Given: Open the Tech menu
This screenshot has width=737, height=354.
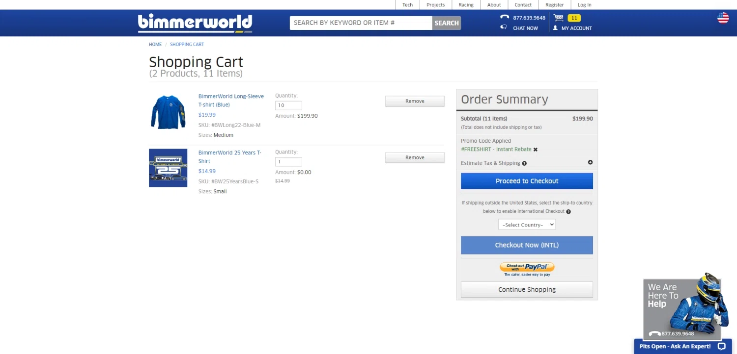Looking at the screenshot, I should [x=408, y=5].
